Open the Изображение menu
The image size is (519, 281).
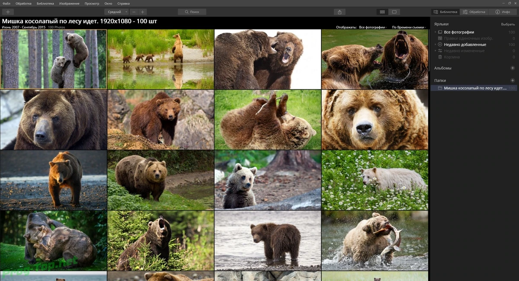click(x=69, y=3)
